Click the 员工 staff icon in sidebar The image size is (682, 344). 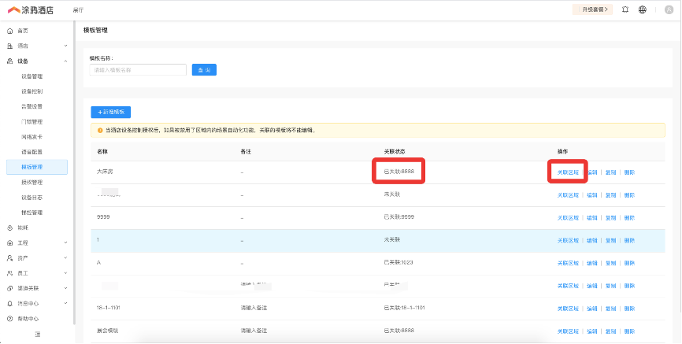click(x=10, y=274)
